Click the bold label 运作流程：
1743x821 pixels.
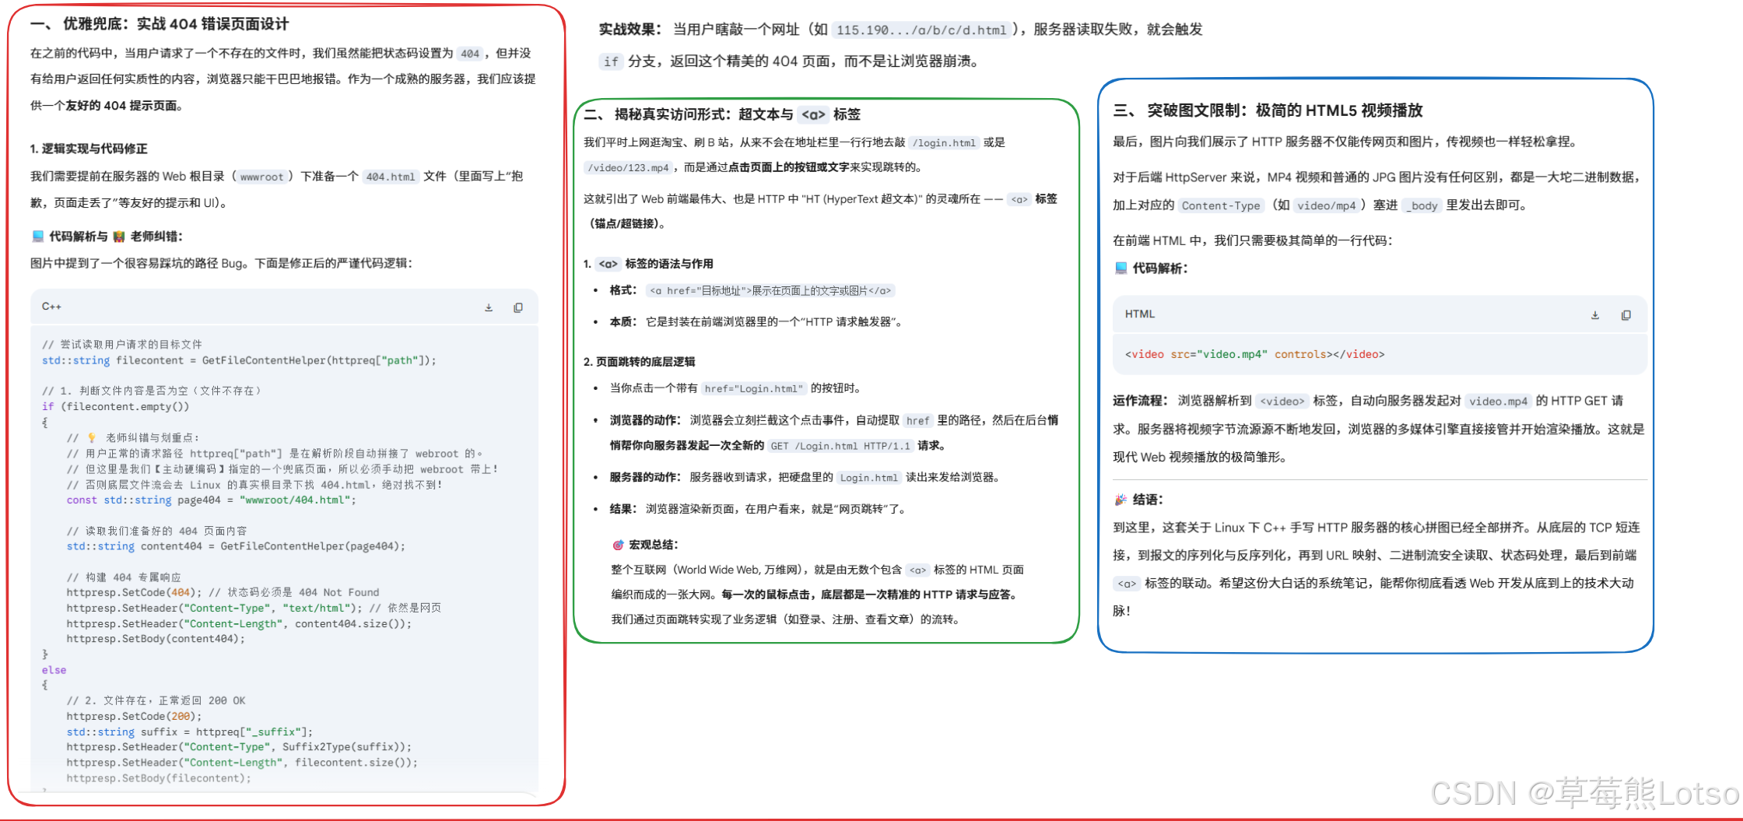pyautogui.click(x=1142, y=401)
